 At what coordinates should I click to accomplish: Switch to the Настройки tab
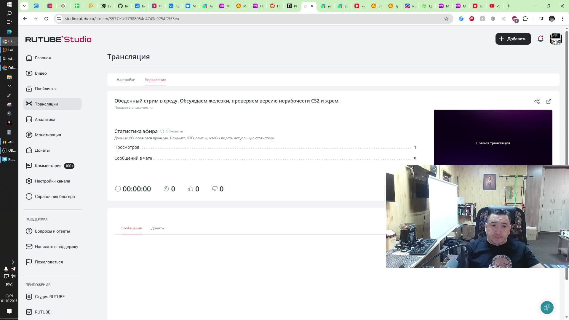pyautogui.click(x=126, y=80)
